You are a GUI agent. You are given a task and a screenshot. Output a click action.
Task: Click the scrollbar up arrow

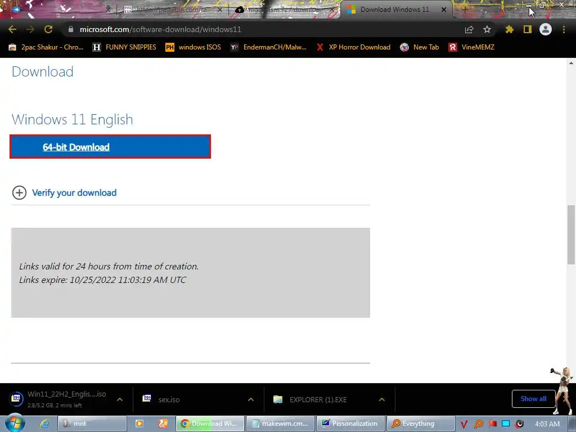click(x=571, y=63)
